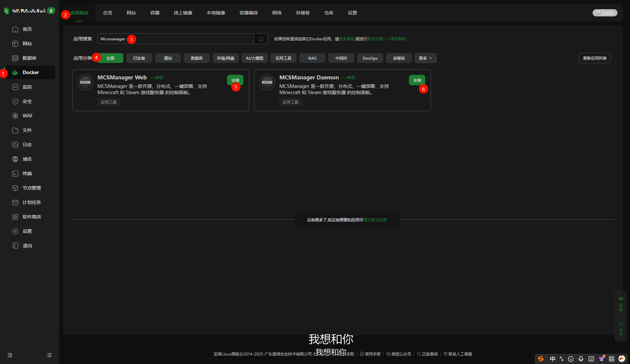The height and width of the screenshot is (364, 630).
Task: Install MCSManager Daemon
Action: click(x=417, y=80)
